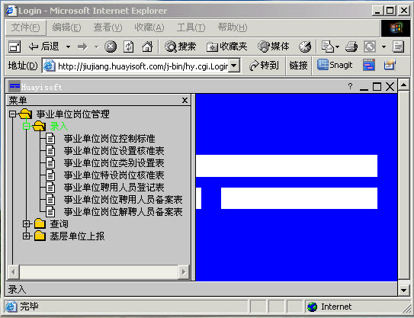Expand the 基层单位上报 folder
Viewport: 414px width, 318px height.
pyautogui.click(x=26, y=236)
